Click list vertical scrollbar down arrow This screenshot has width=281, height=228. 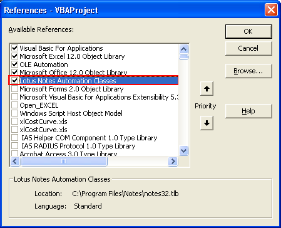tap(184, 150)
